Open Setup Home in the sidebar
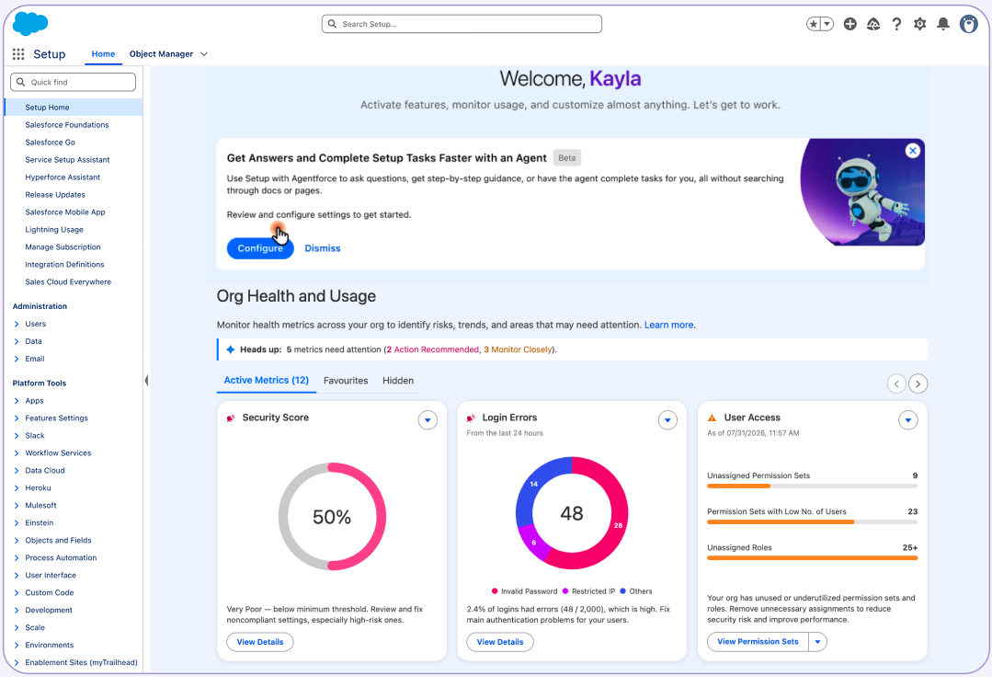The image size is (992, 687). [x=74, y=108]
